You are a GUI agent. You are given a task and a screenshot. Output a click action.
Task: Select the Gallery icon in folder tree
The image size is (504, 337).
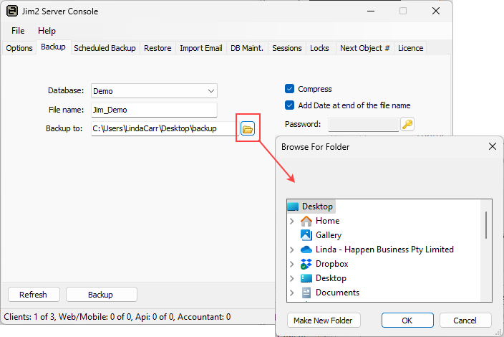(x=306, y=235)
